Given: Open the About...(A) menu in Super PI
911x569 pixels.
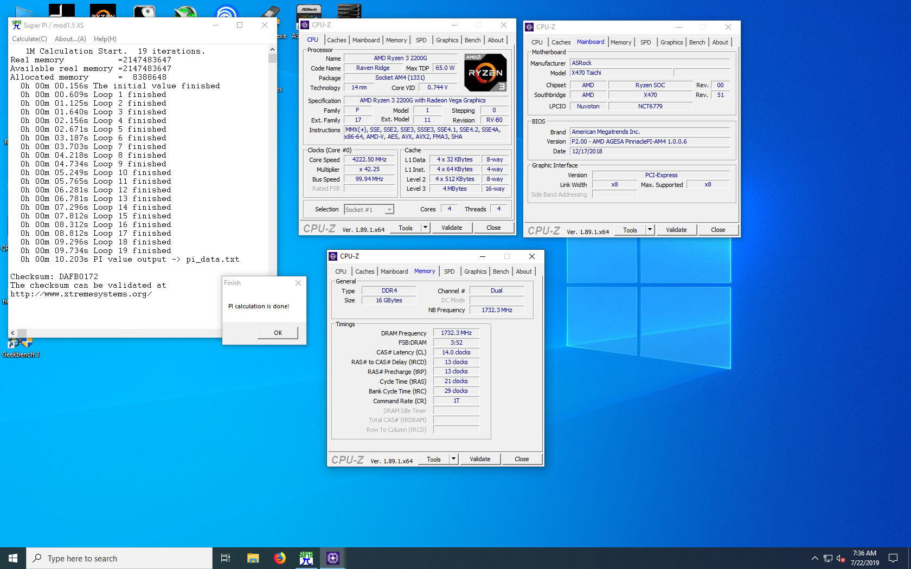Looking at the screenshot, I should click(70, 39).
